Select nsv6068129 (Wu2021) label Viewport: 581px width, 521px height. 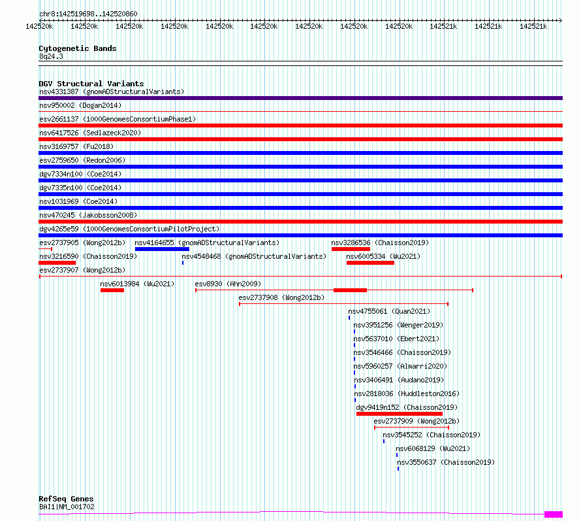pos(433,448)
